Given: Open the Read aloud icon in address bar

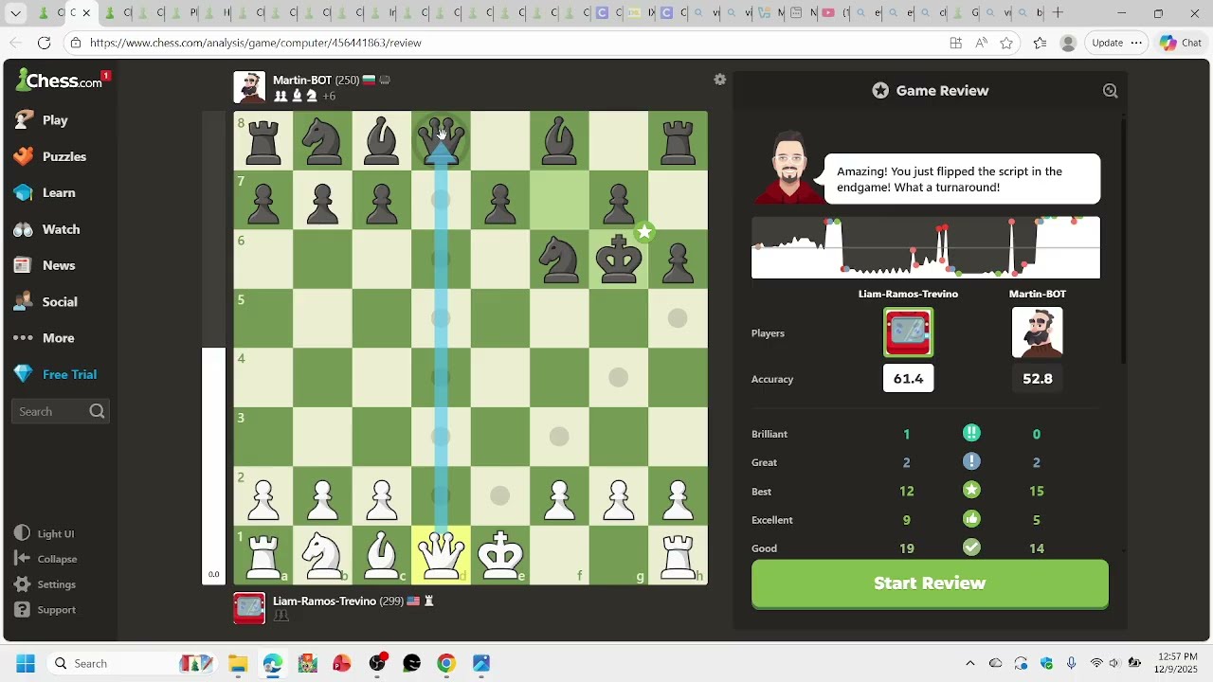Looking at the screenshot, I should coord(981,43).
